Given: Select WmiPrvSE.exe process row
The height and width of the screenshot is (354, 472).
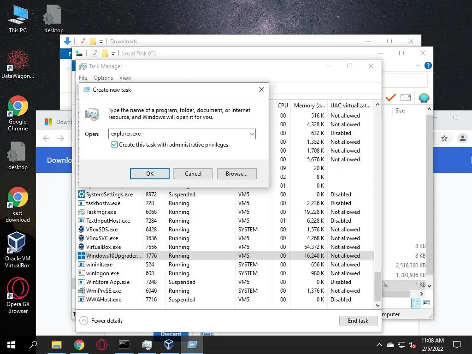Looking at the screenshot, I should tap(225, 291).
